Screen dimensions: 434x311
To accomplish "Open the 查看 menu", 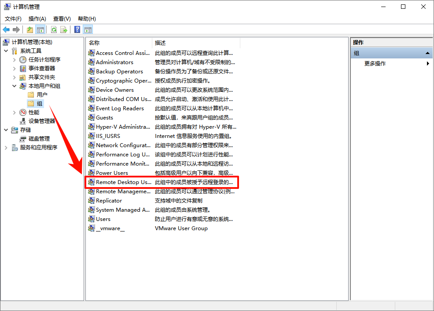I will [61, 18].
